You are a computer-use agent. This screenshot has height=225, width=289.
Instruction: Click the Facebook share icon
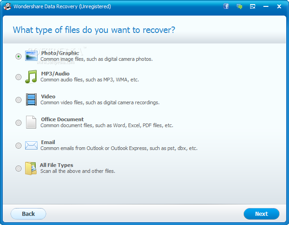[226, 6]
